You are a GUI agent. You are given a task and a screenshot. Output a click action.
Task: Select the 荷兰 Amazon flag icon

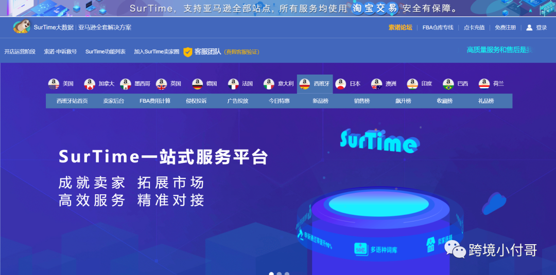[484, 84]
